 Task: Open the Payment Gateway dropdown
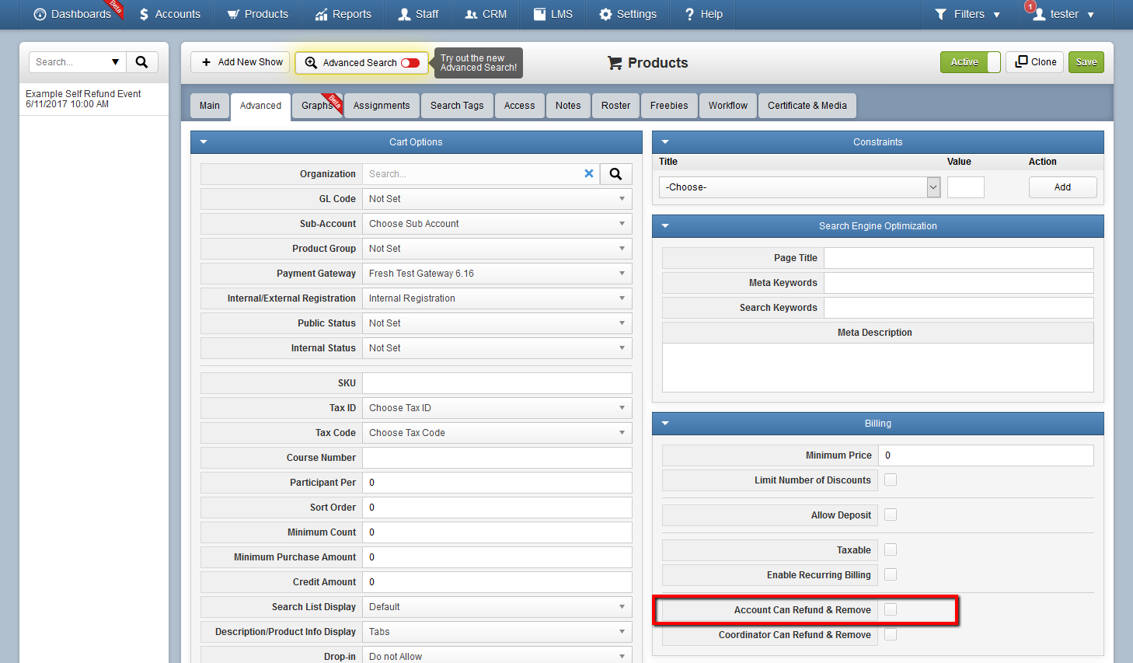point(497,274)
